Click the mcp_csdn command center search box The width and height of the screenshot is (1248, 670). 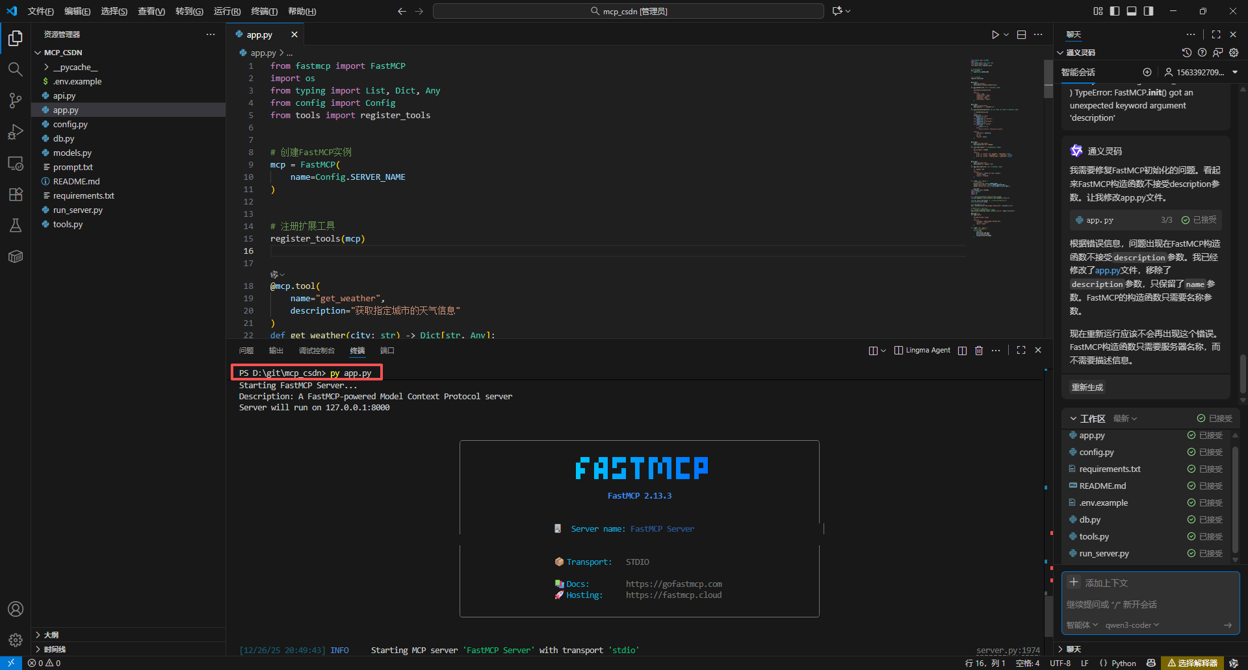(629, 11)
